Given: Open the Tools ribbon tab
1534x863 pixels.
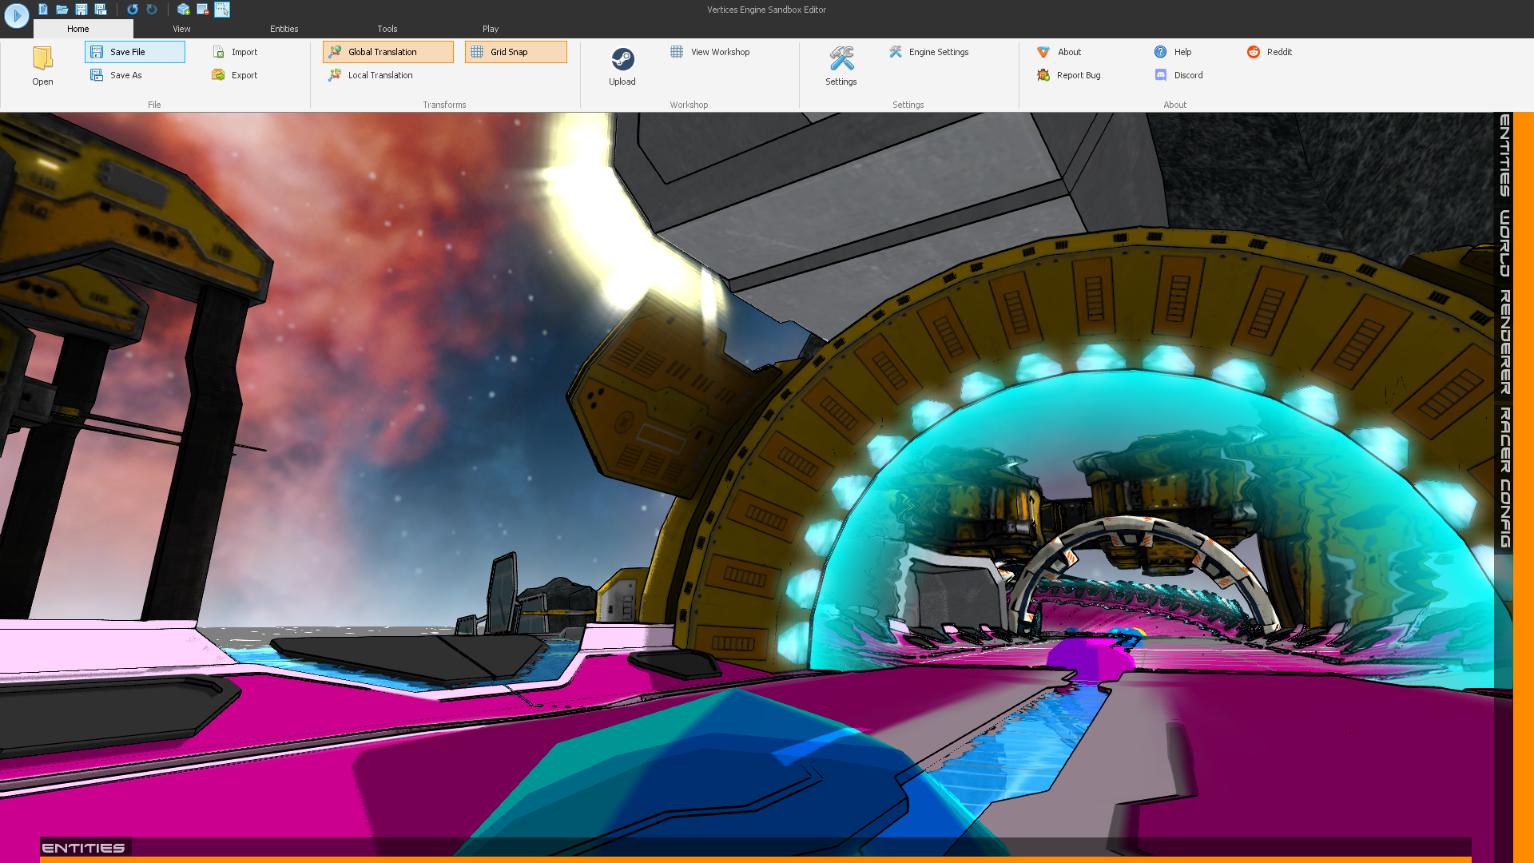Looking at the screenshot, I should tap(387, 29).
